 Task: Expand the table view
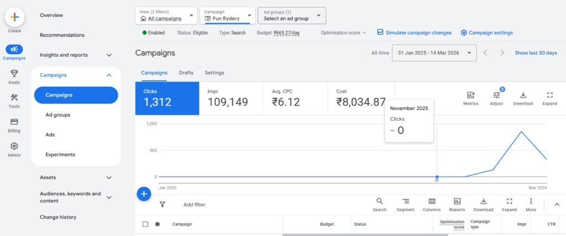(x=509, y=204)
